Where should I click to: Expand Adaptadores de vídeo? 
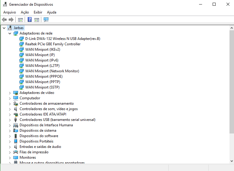[10, 93]
